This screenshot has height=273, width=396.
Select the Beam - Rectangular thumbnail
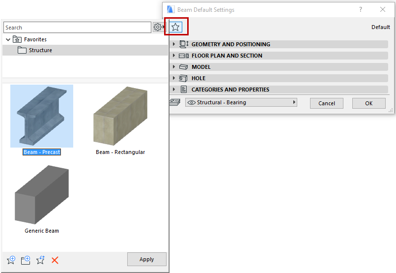(x=120, y=116)
